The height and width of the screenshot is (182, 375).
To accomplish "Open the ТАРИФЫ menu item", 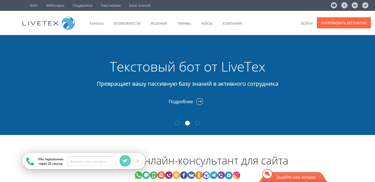I will click(184, 24).
